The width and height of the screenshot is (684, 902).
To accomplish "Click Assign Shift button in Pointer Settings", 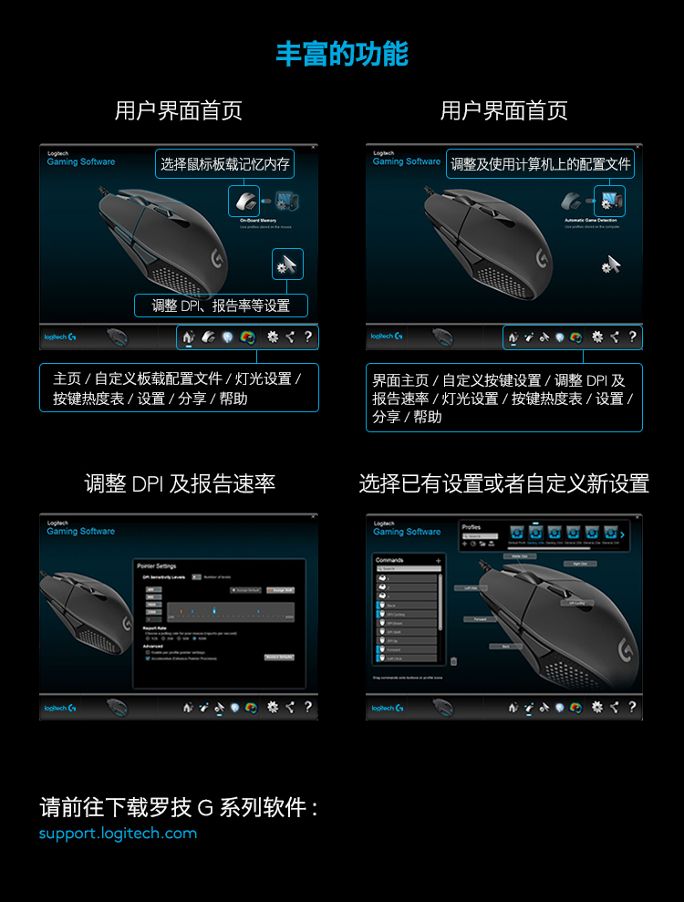I will point(281,590).
